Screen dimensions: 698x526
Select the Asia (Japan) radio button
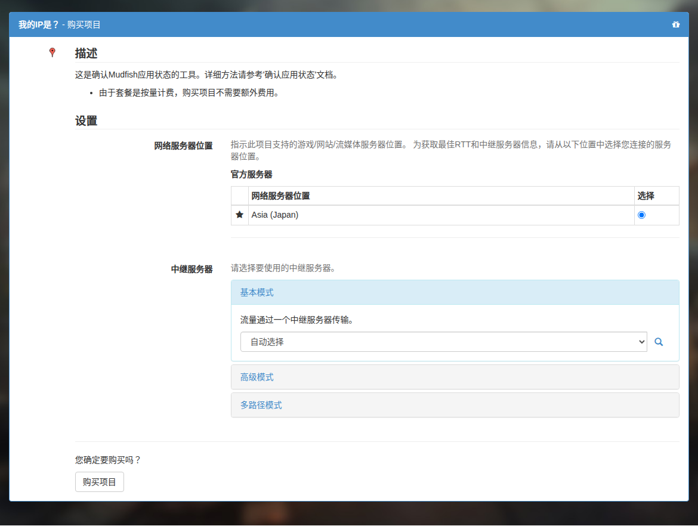click(x=641, y=215)
